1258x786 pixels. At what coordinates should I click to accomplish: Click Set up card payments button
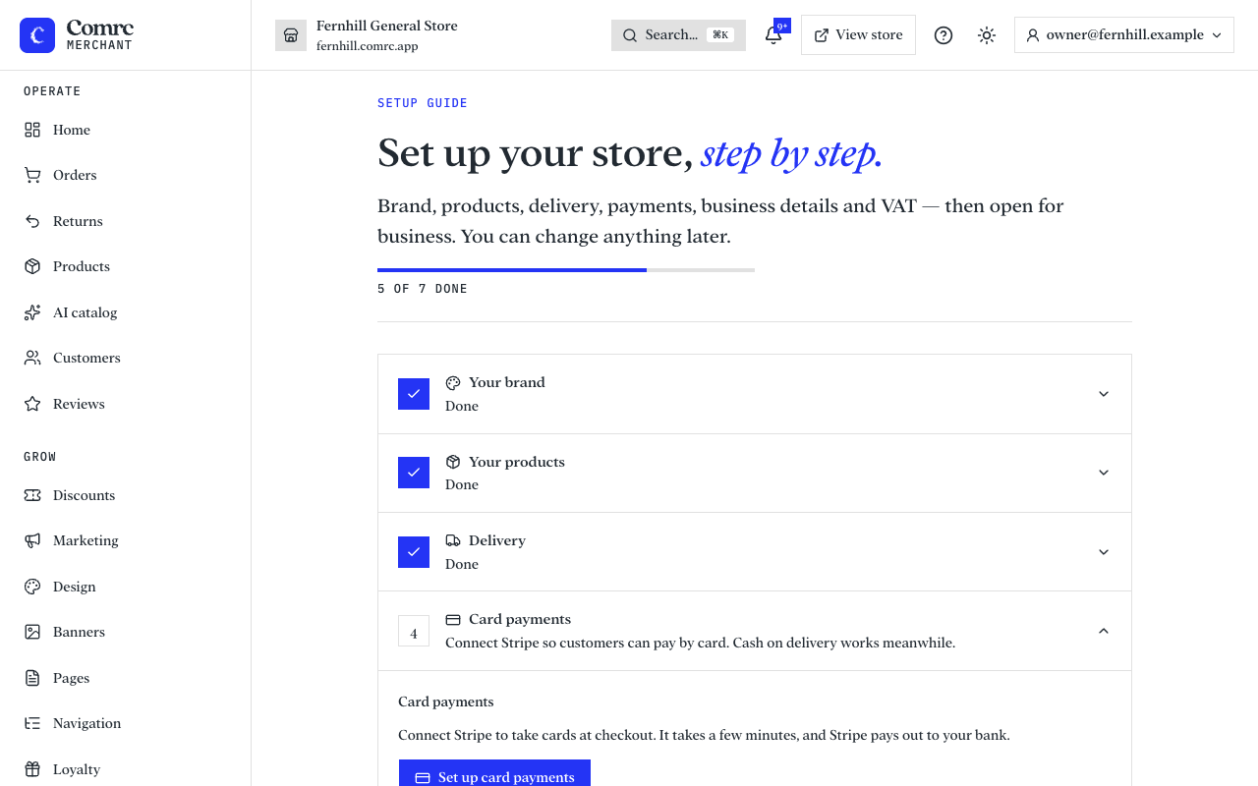point(494,773)
